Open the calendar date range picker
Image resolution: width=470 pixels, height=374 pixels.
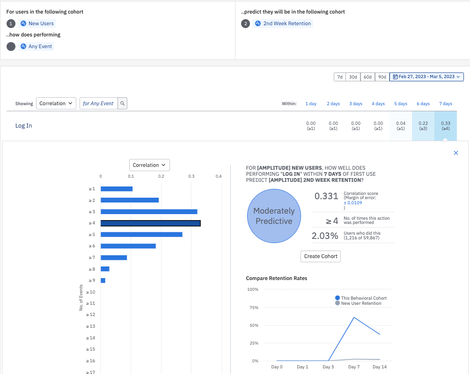coord(426,77)
